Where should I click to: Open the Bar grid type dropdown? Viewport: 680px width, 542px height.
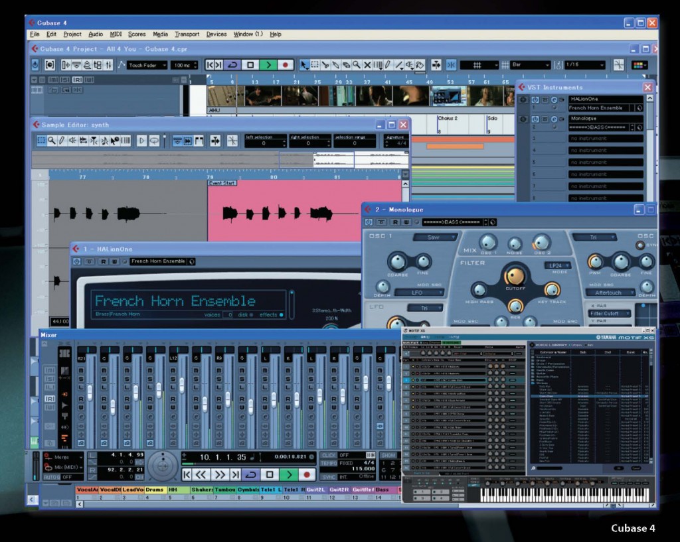(531, 64)
